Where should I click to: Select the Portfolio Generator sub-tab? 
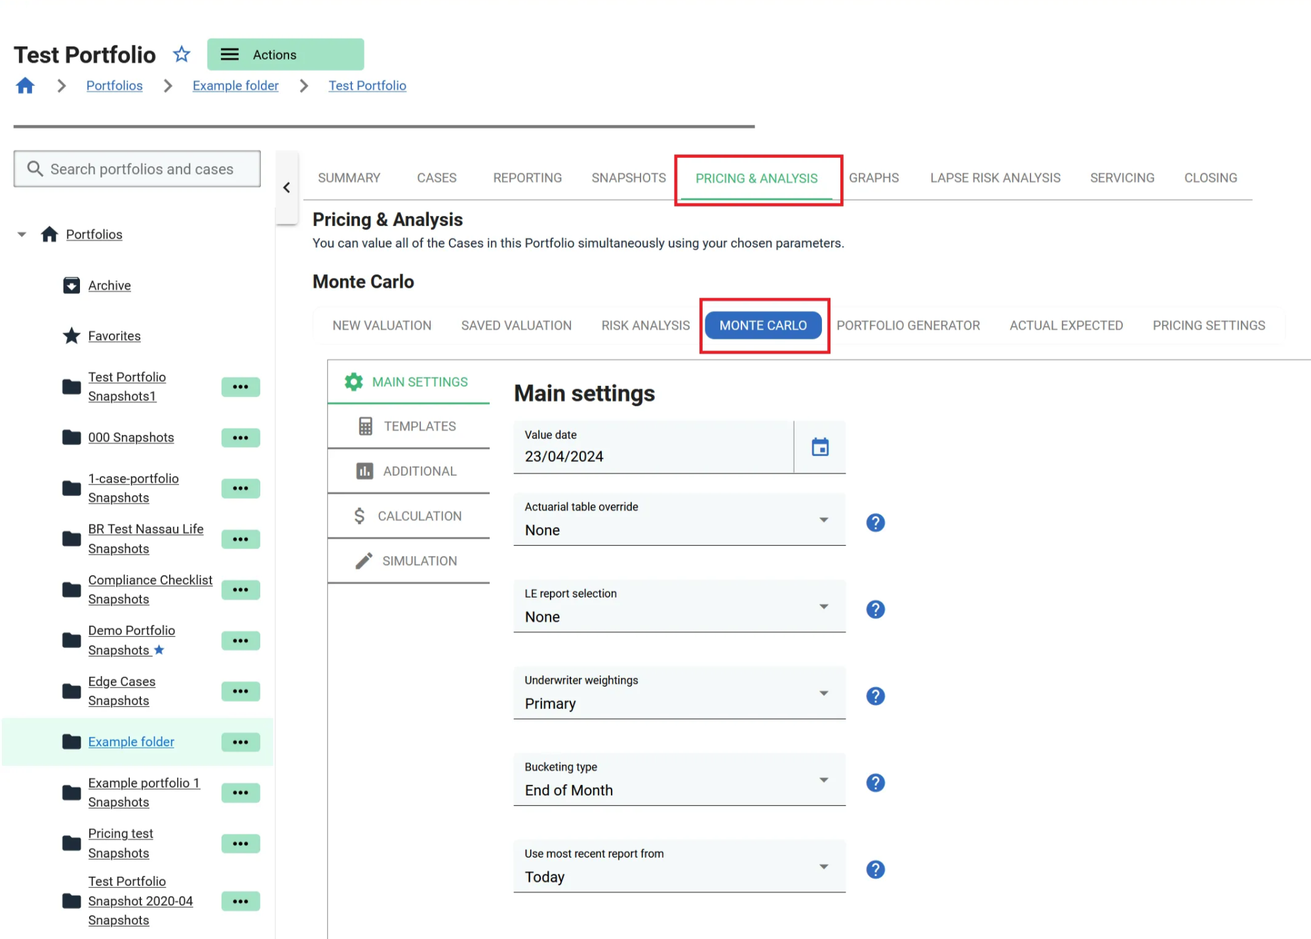tap(908, 326)
